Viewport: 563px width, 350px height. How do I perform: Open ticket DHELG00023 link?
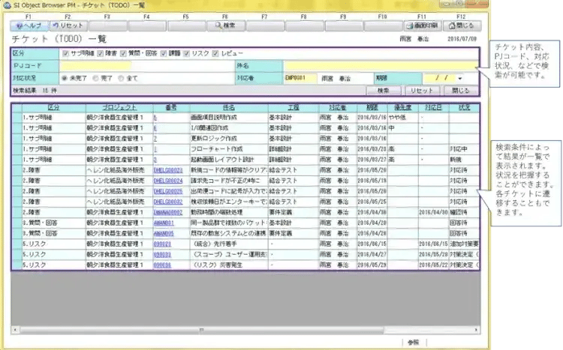pos(167,170)
